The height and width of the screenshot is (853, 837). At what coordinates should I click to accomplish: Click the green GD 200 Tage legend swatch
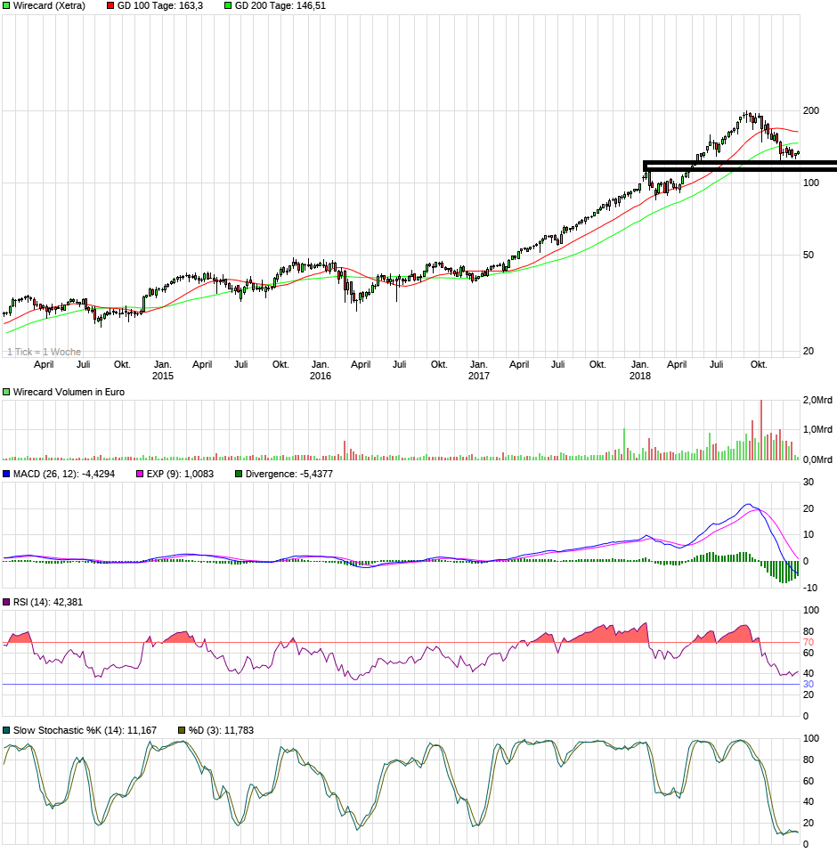tap(228, 5)
